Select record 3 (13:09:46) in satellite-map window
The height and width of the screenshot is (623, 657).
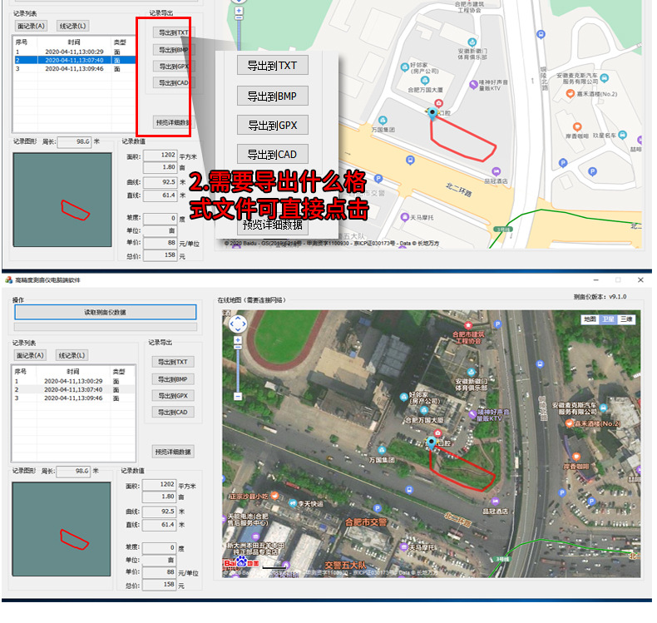click(x=73, y=398)
